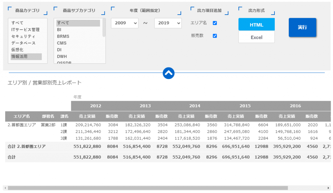The image size is (333, 193).
Task: Switch output format to Excel
Action: [257, 37]
